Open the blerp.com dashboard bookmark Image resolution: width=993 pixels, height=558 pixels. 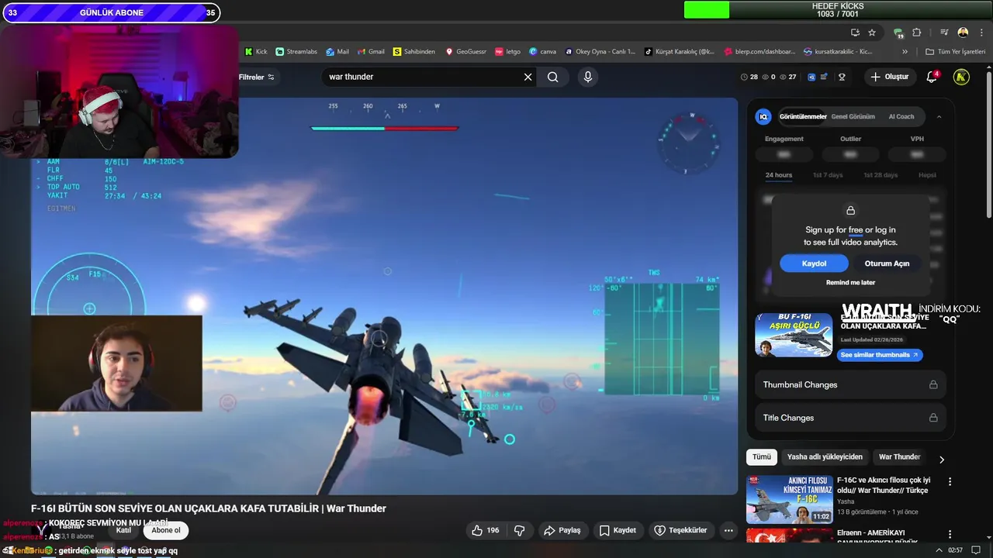tap(759, 52)
